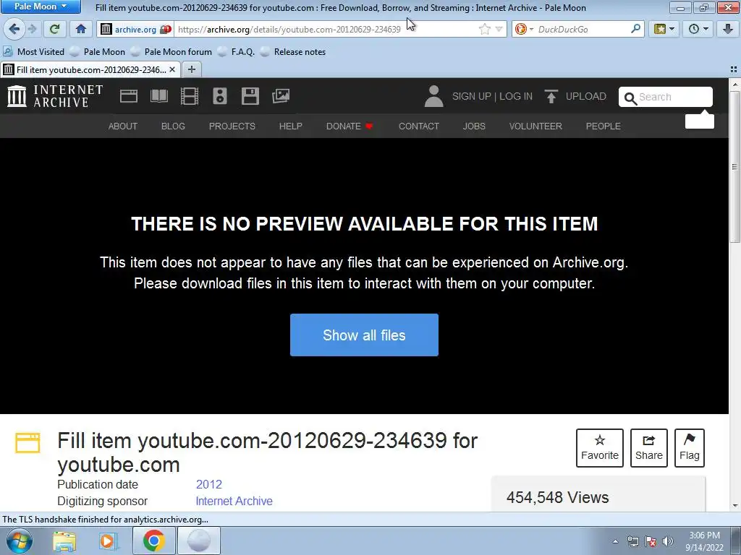The height and width of the screenshot is (555, 741).
Task: Click the UPLOAD button
Action: 575,96
